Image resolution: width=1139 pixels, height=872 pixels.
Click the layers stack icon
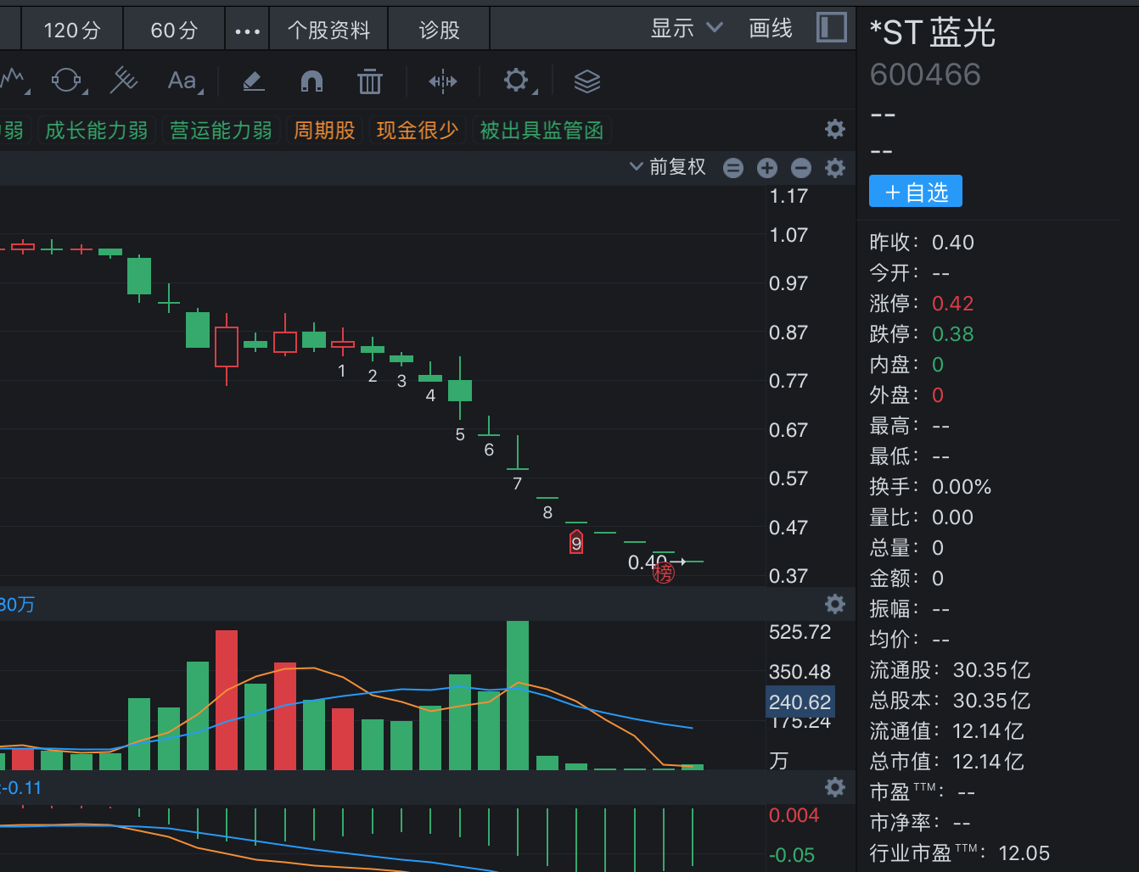point(586,81)
